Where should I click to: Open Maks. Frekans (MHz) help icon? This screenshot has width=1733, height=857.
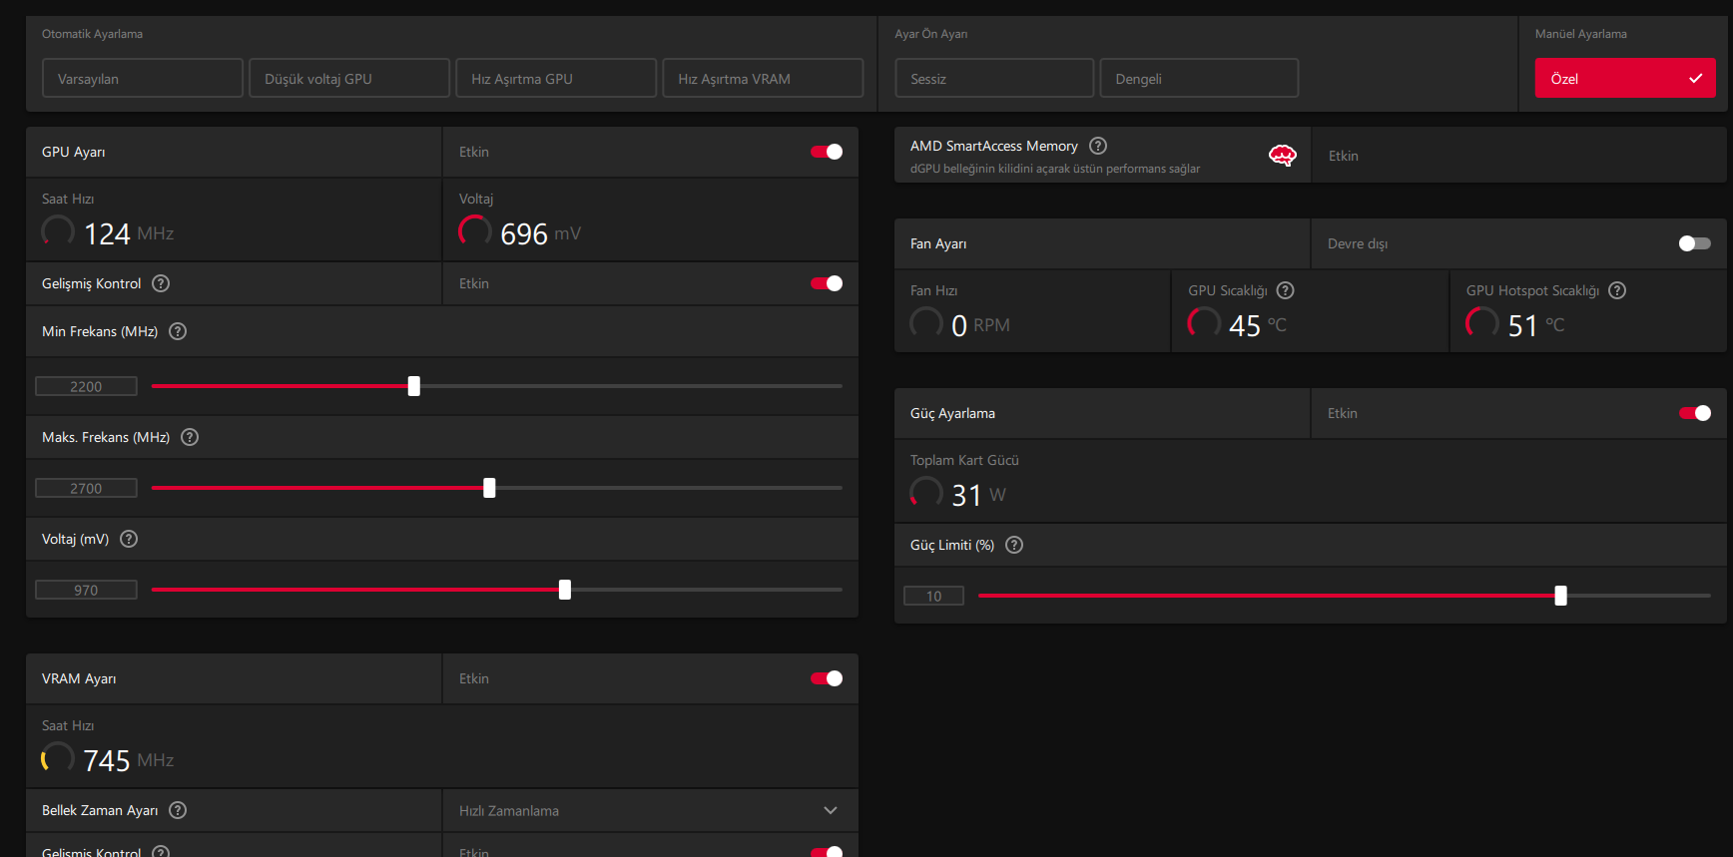tap(190, 437)
